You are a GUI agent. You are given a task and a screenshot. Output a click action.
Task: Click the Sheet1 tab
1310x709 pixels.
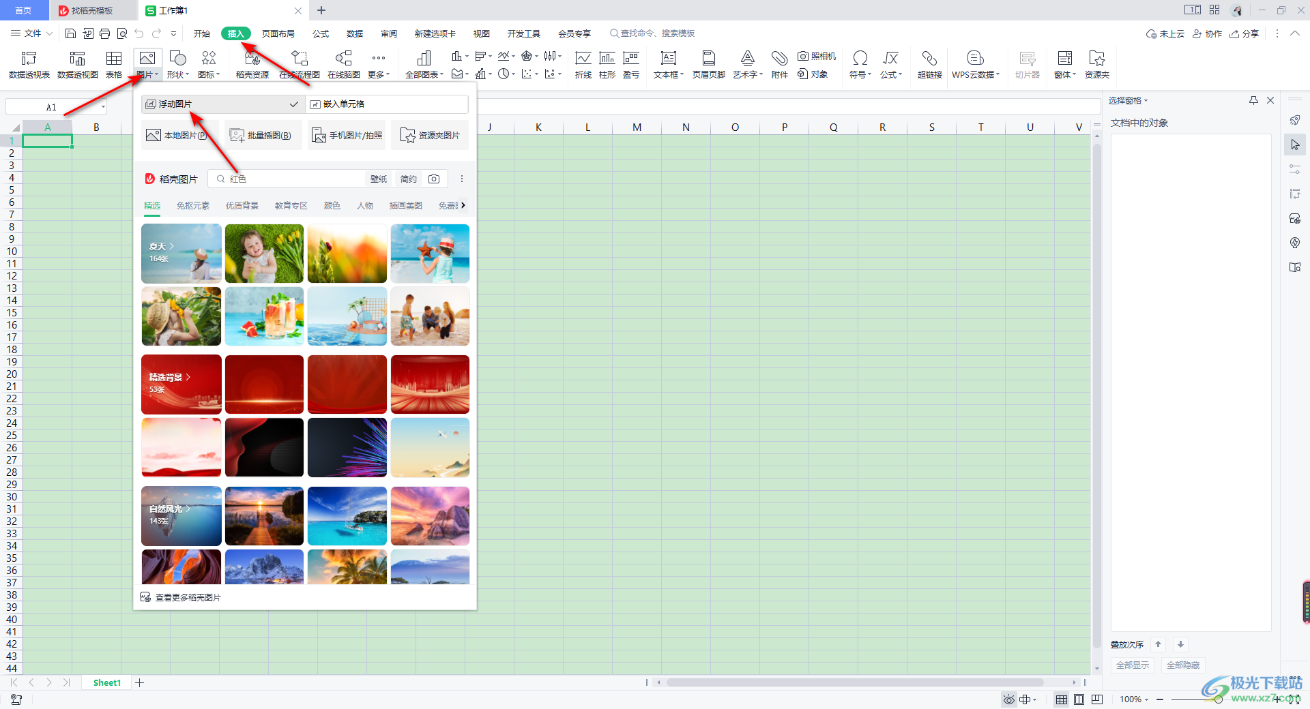tap(106, 682)
